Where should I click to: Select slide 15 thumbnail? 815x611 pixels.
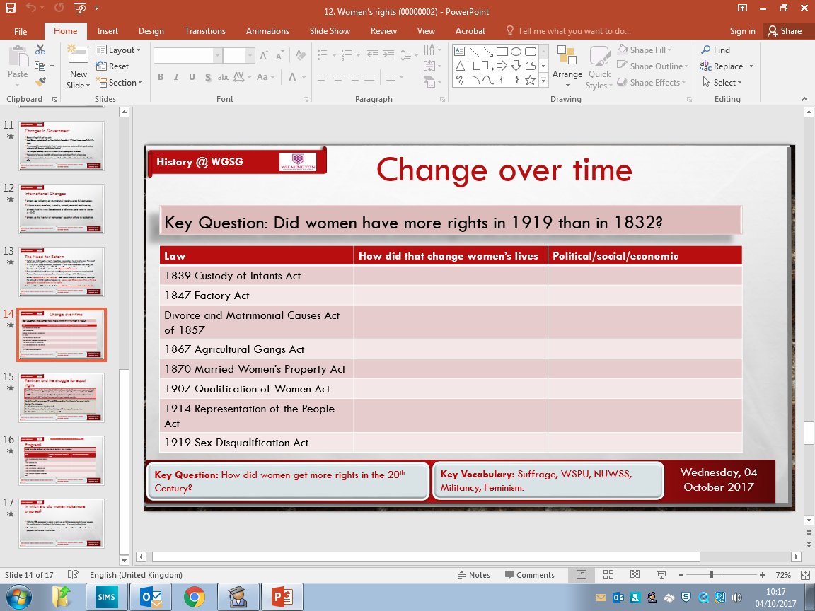coord(62,397)
